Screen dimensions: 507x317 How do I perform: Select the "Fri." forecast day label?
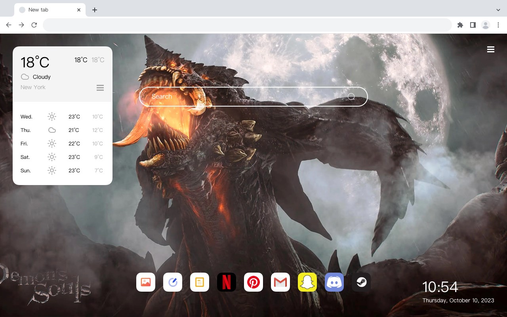(x=24, y=143)
